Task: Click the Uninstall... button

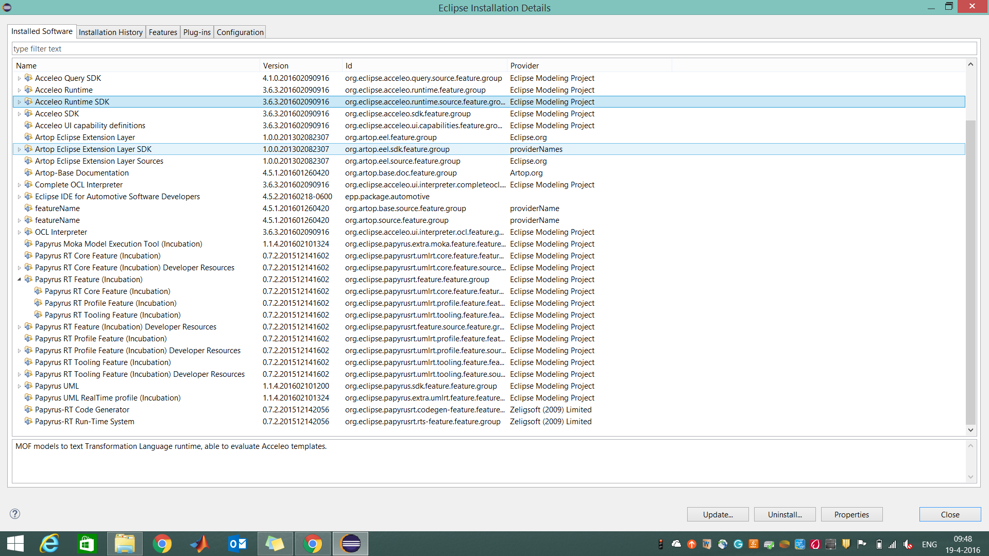Action: pos(785,514)
